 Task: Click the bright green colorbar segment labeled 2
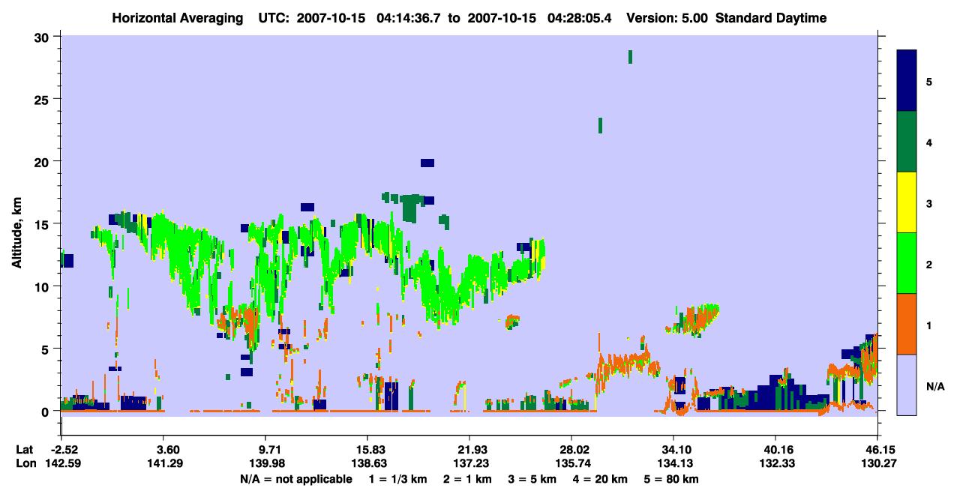[907, 263]
